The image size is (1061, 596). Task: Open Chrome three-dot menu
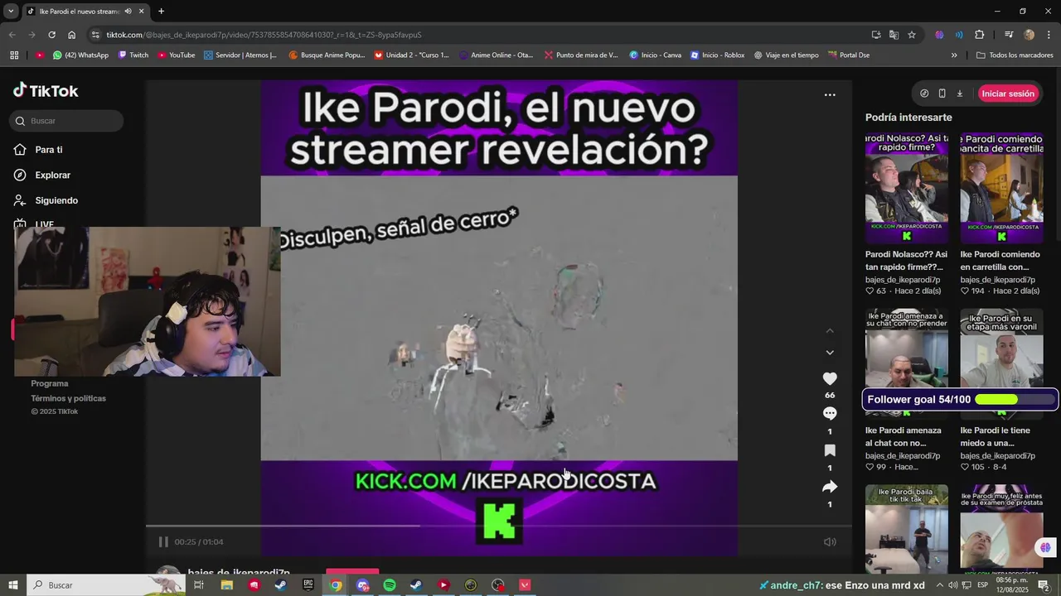tap(1049, 35)
